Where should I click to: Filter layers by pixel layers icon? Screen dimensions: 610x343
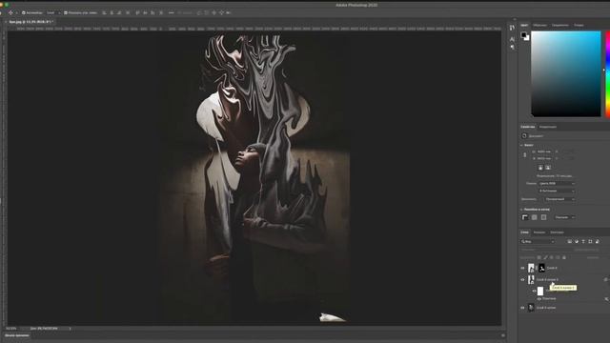pos(570,241)
